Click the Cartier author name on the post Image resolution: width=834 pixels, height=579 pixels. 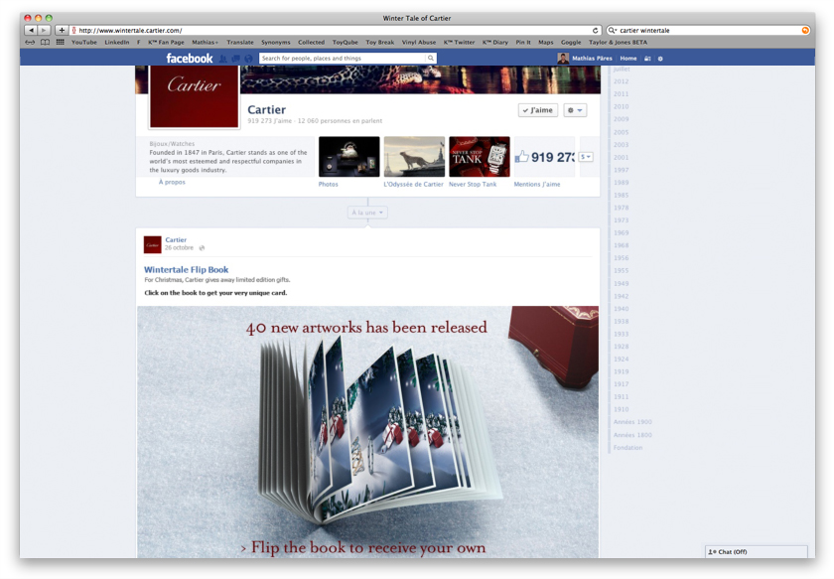coord(176,240)
